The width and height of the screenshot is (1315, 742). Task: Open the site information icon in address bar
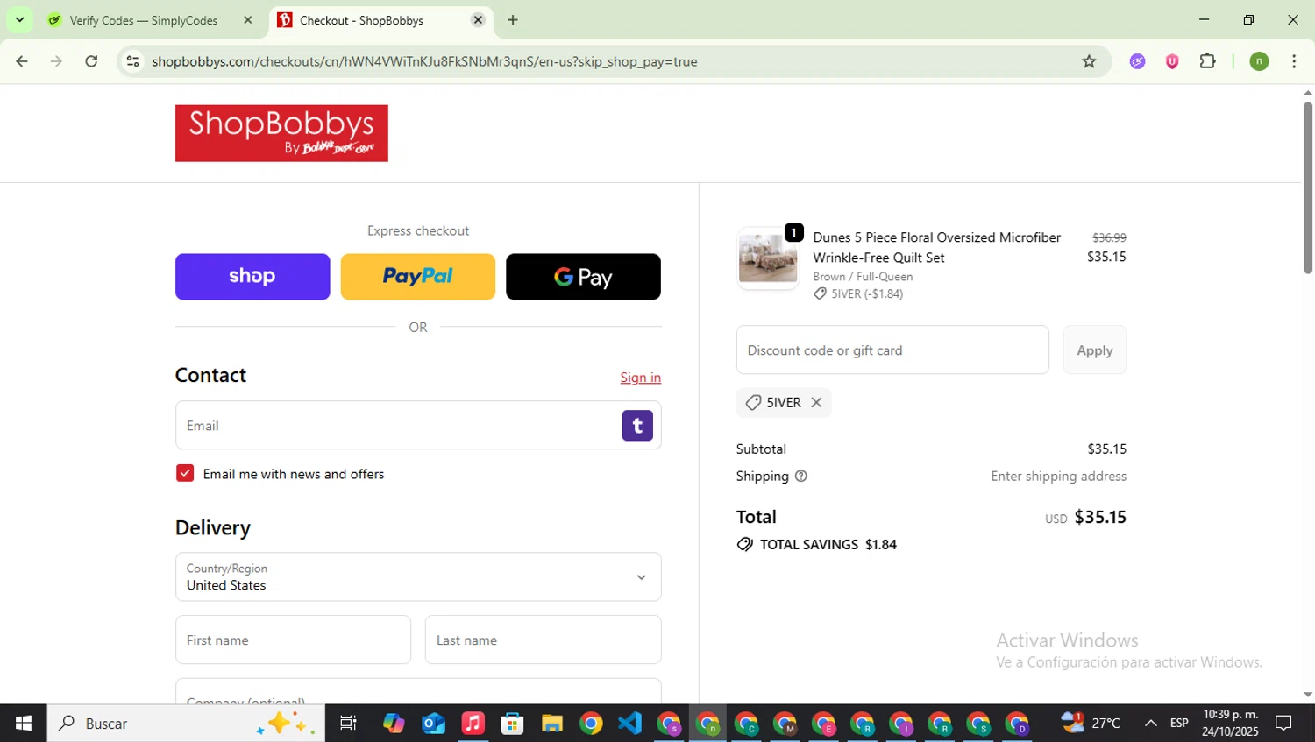click(132, 61)
